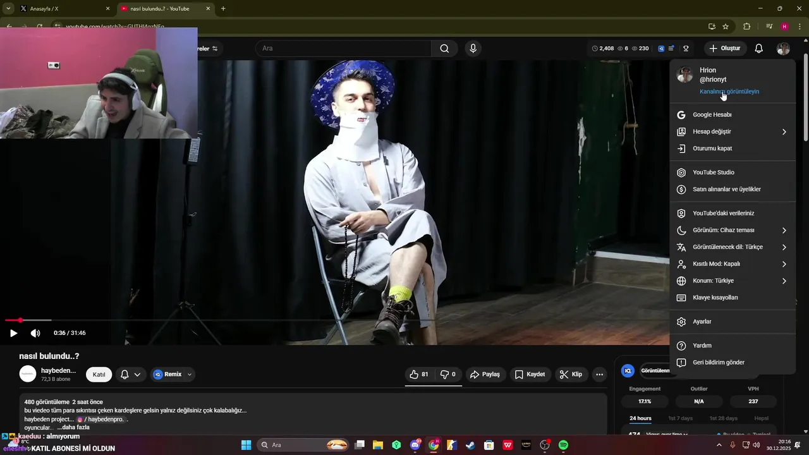This screenshot has height=455, width=809.
Task: Click the Paylaş share button
Action: (x=485, y=375)
